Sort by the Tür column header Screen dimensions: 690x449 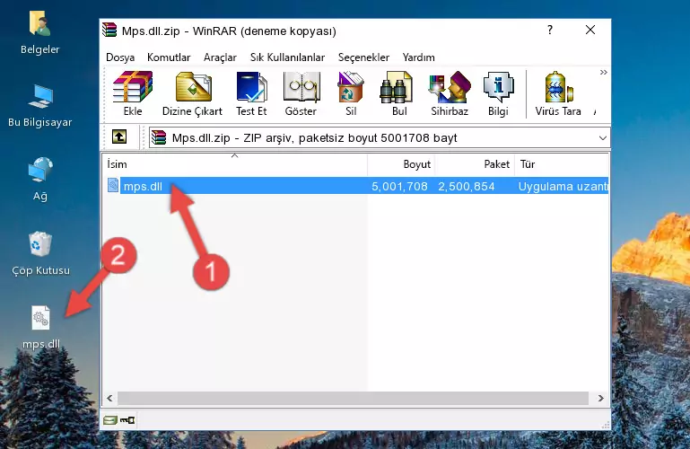pyautogui.click(x=562, y=164)
